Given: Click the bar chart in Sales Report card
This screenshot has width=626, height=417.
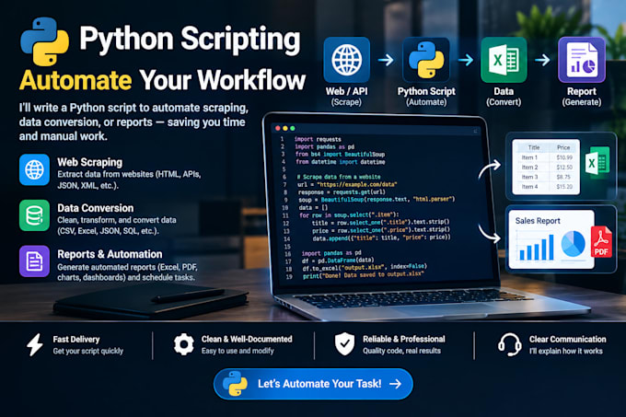Looking at the screenshot, I should [x=536, y=247].
